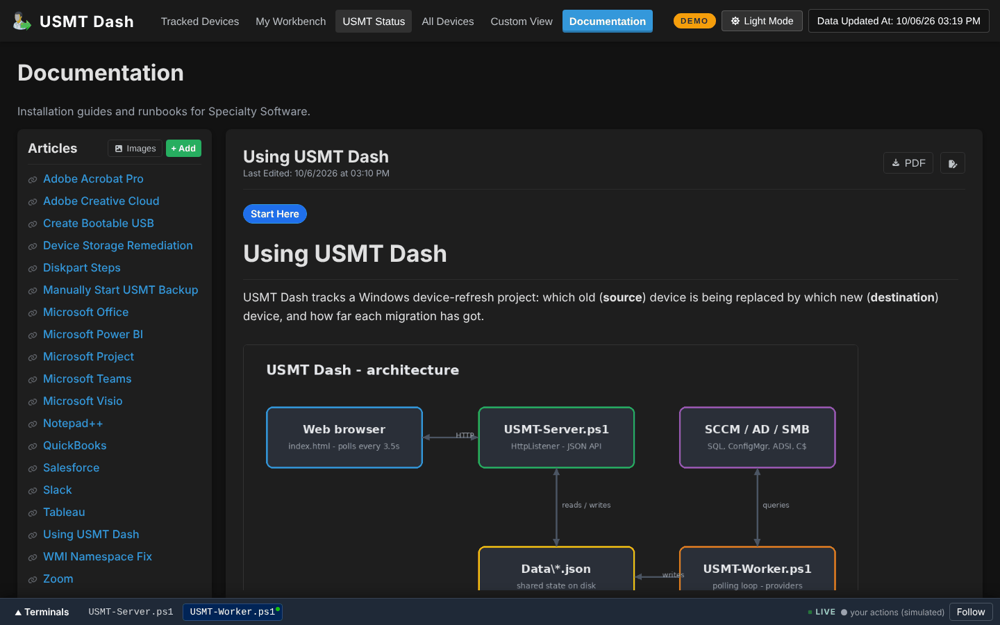Download the article as PDF
Image resolution: width=1000 pixels, height=625 pixels.
click(x=908, y=163)
